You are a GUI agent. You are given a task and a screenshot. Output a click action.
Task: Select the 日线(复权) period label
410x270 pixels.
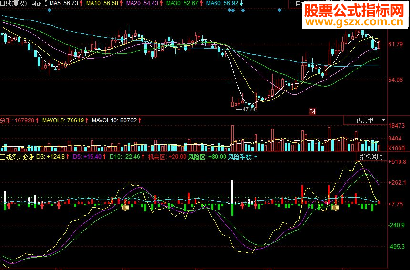(x=14, y=3)
